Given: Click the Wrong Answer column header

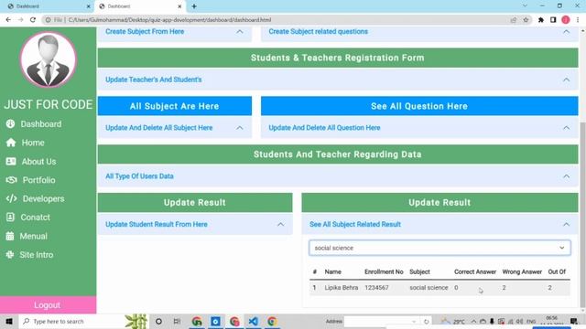Looking at the screenshot, I should 522,272.
